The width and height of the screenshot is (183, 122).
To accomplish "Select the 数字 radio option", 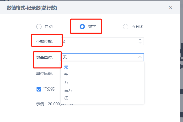I will (x=82, y=27).
